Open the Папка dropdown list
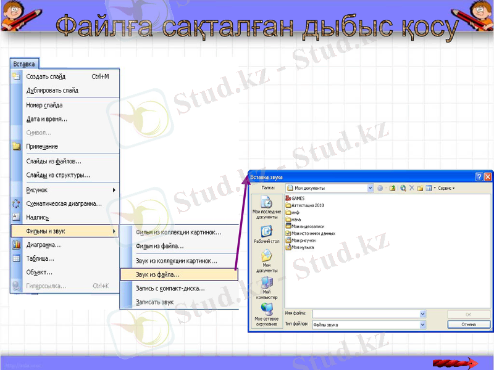The width and height of the screenshot is (494, 370). tap(371, 187)
